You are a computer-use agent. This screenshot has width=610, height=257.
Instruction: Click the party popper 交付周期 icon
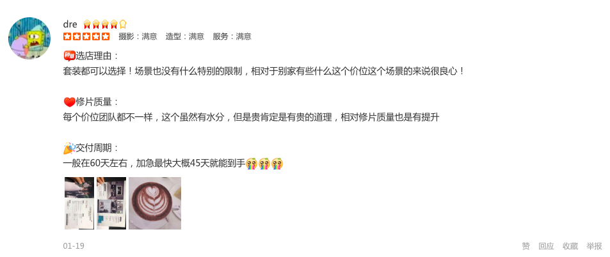(69, 148)
